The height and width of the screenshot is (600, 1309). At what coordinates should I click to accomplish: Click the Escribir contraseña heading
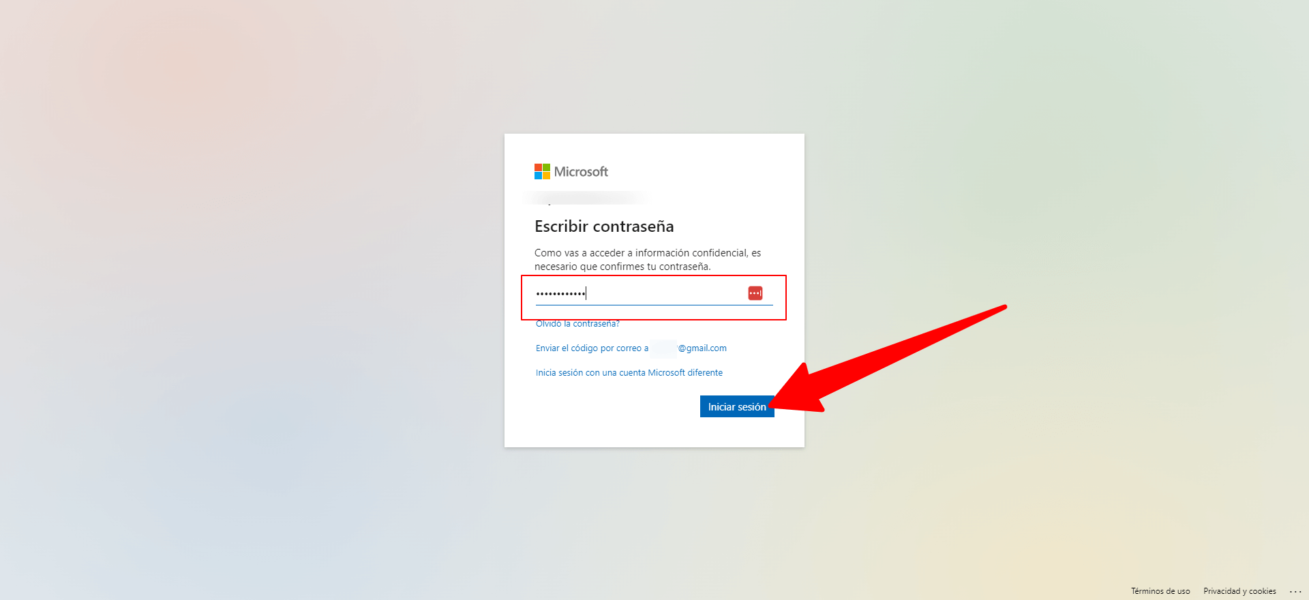(x=604, y=226)
